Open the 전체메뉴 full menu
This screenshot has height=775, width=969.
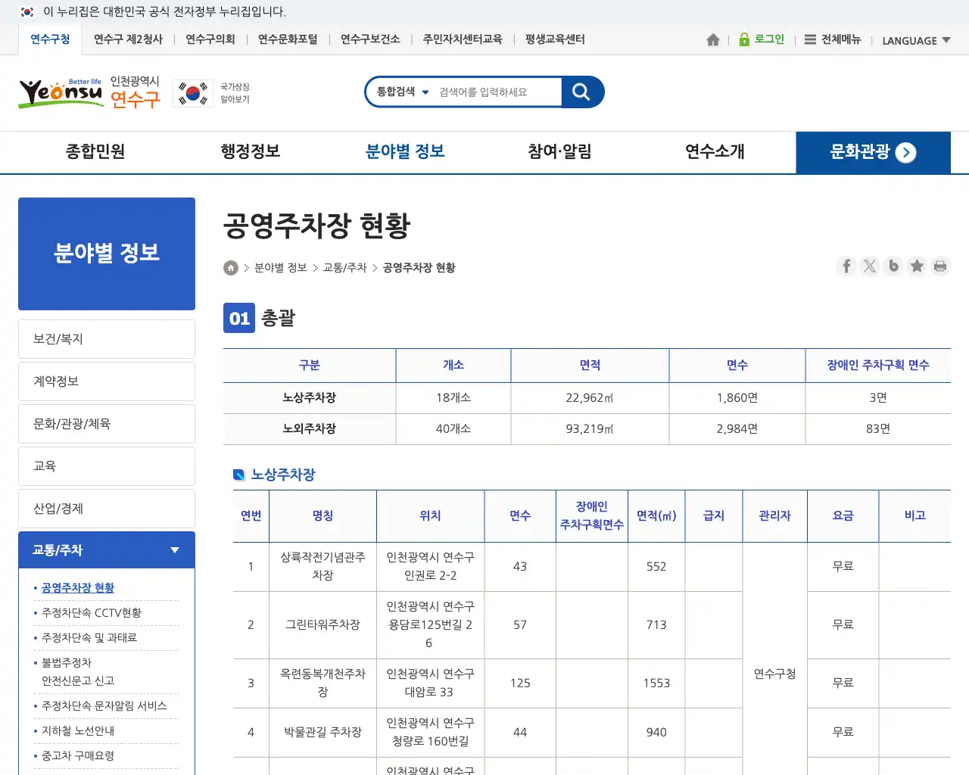coord(833,39)
